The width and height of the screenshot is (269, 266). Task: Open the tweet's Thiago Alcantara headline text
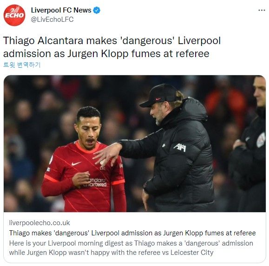click(x=112, y=47)
